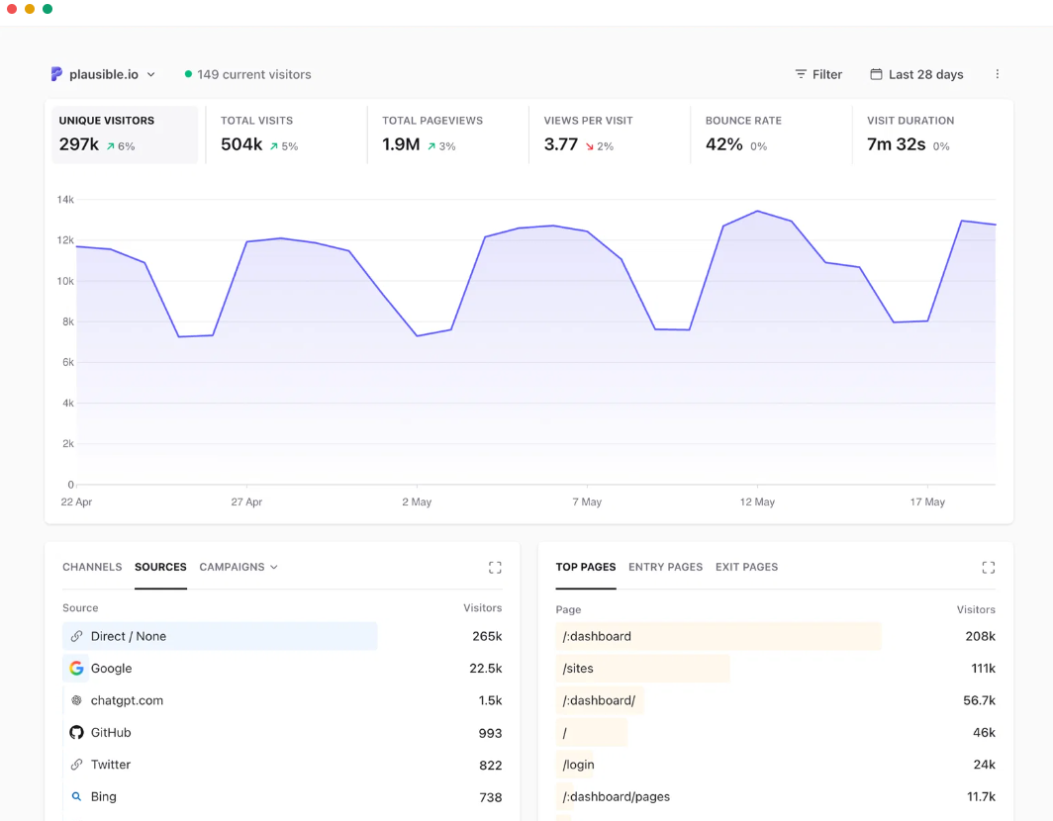Click the 265k visitors value
Viewport: 1053px width, 821px height.
(487, 636)
